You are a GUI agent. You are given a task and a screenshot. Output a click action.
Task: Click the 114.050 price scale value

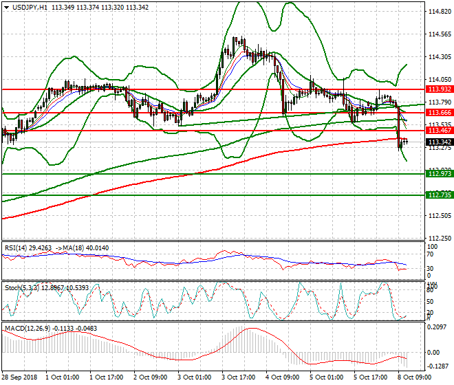tap(440, 79)
